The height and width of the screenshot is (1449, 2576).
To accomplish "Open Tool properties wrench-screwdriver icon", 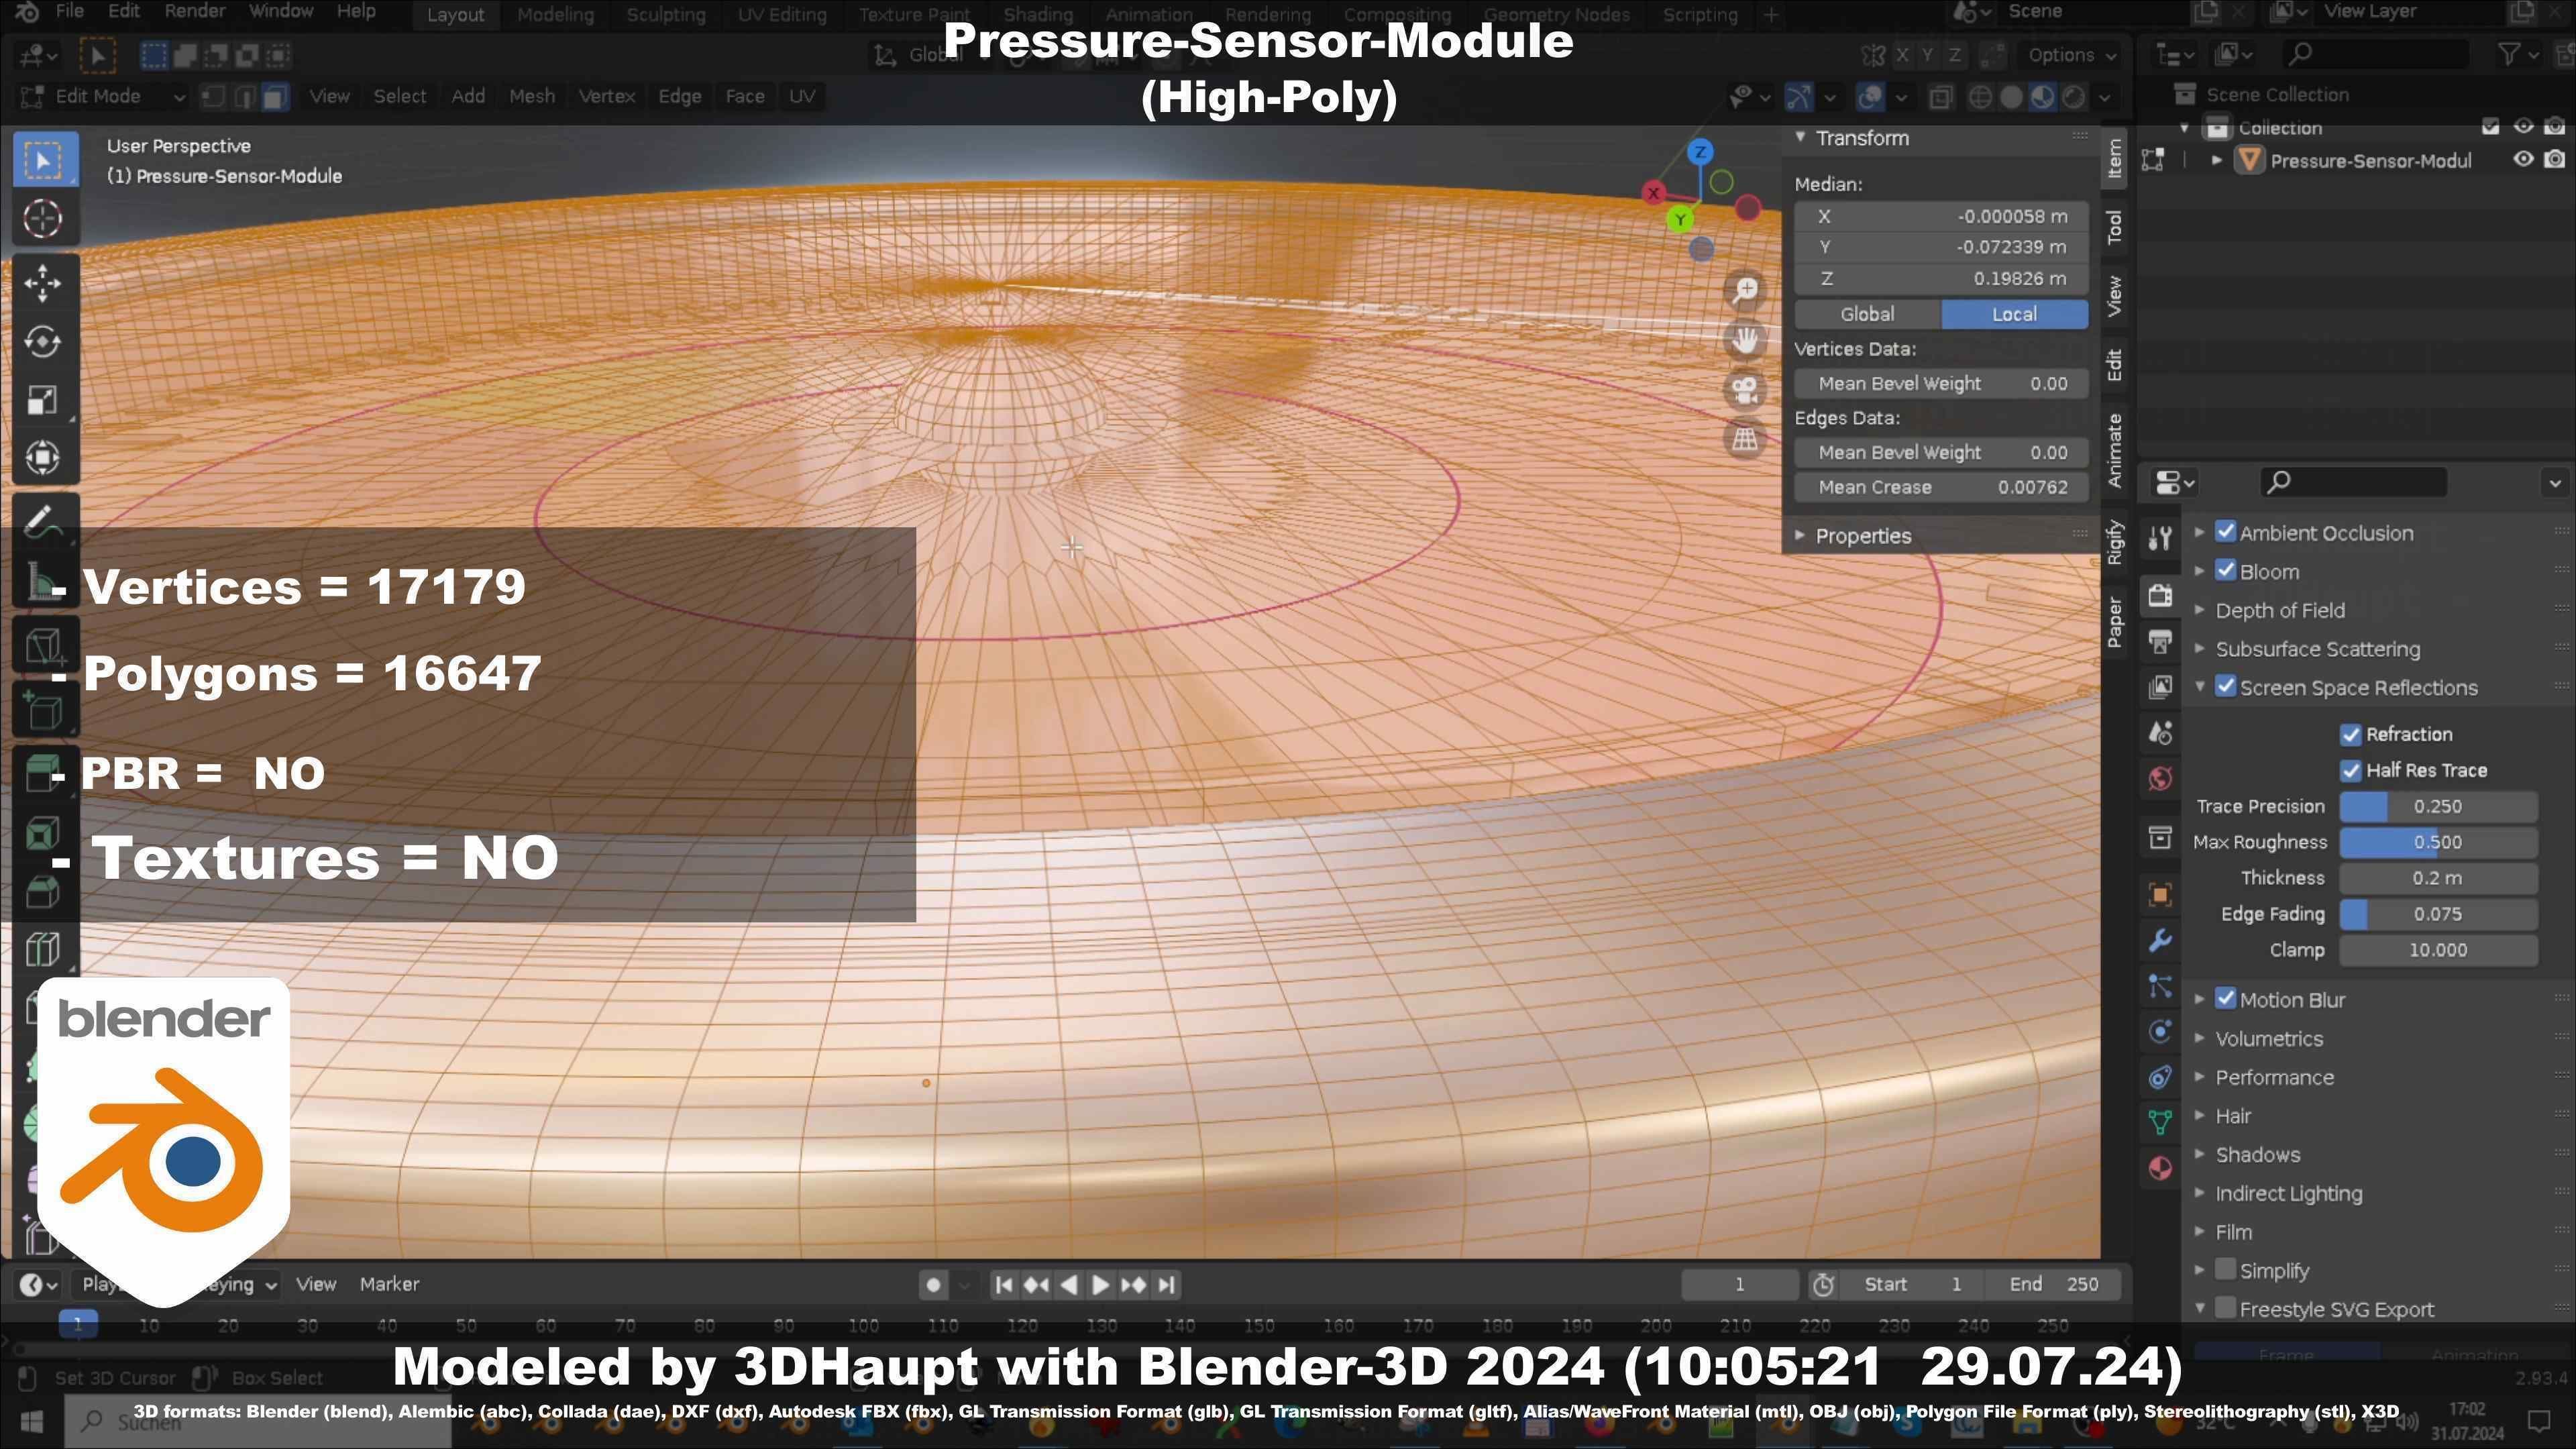I will pos(2160,538).
